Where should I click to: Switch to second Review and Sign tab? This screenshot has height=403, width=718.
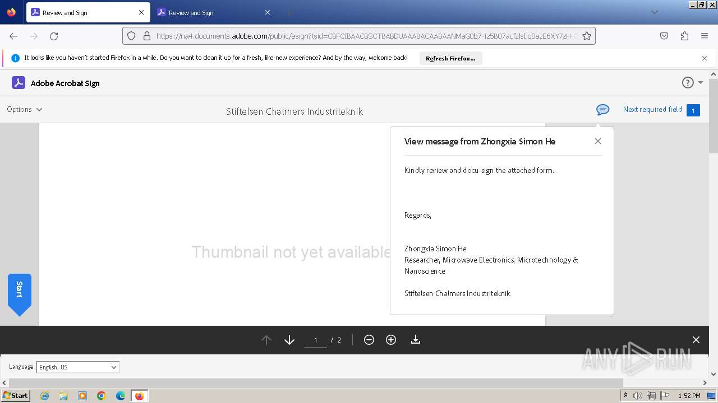click(214, 12)
